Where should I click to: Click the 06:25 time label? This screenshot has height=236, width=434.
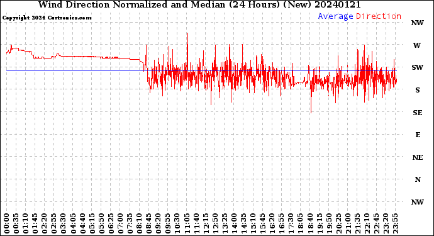[x=111, y=223]
